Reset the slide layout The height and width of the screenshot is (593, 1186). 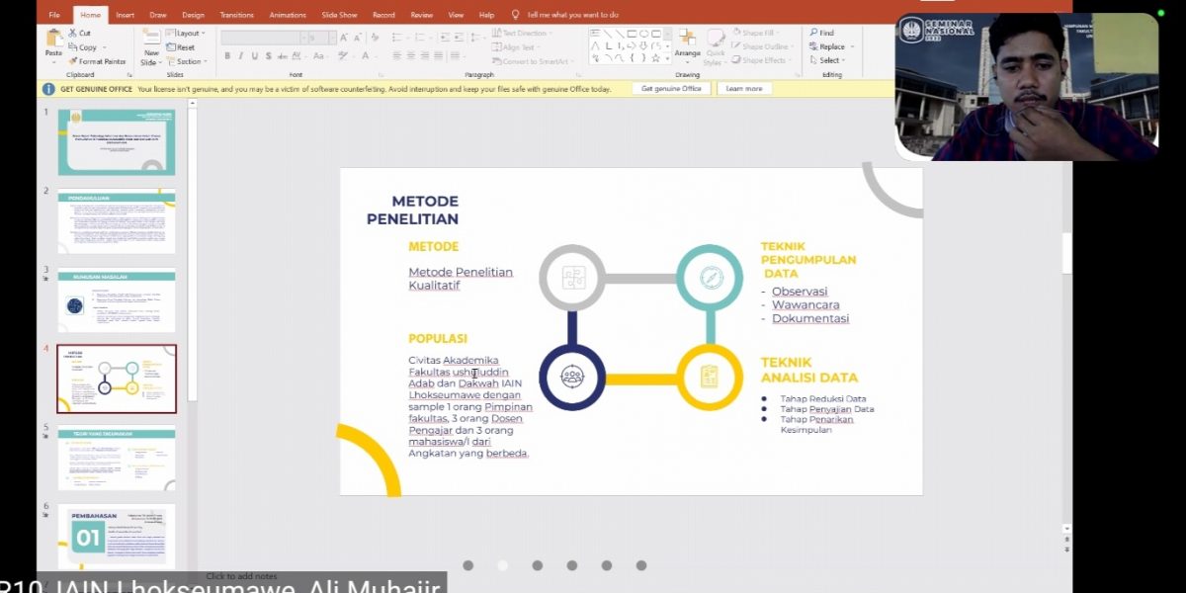[x=181, y=46]
